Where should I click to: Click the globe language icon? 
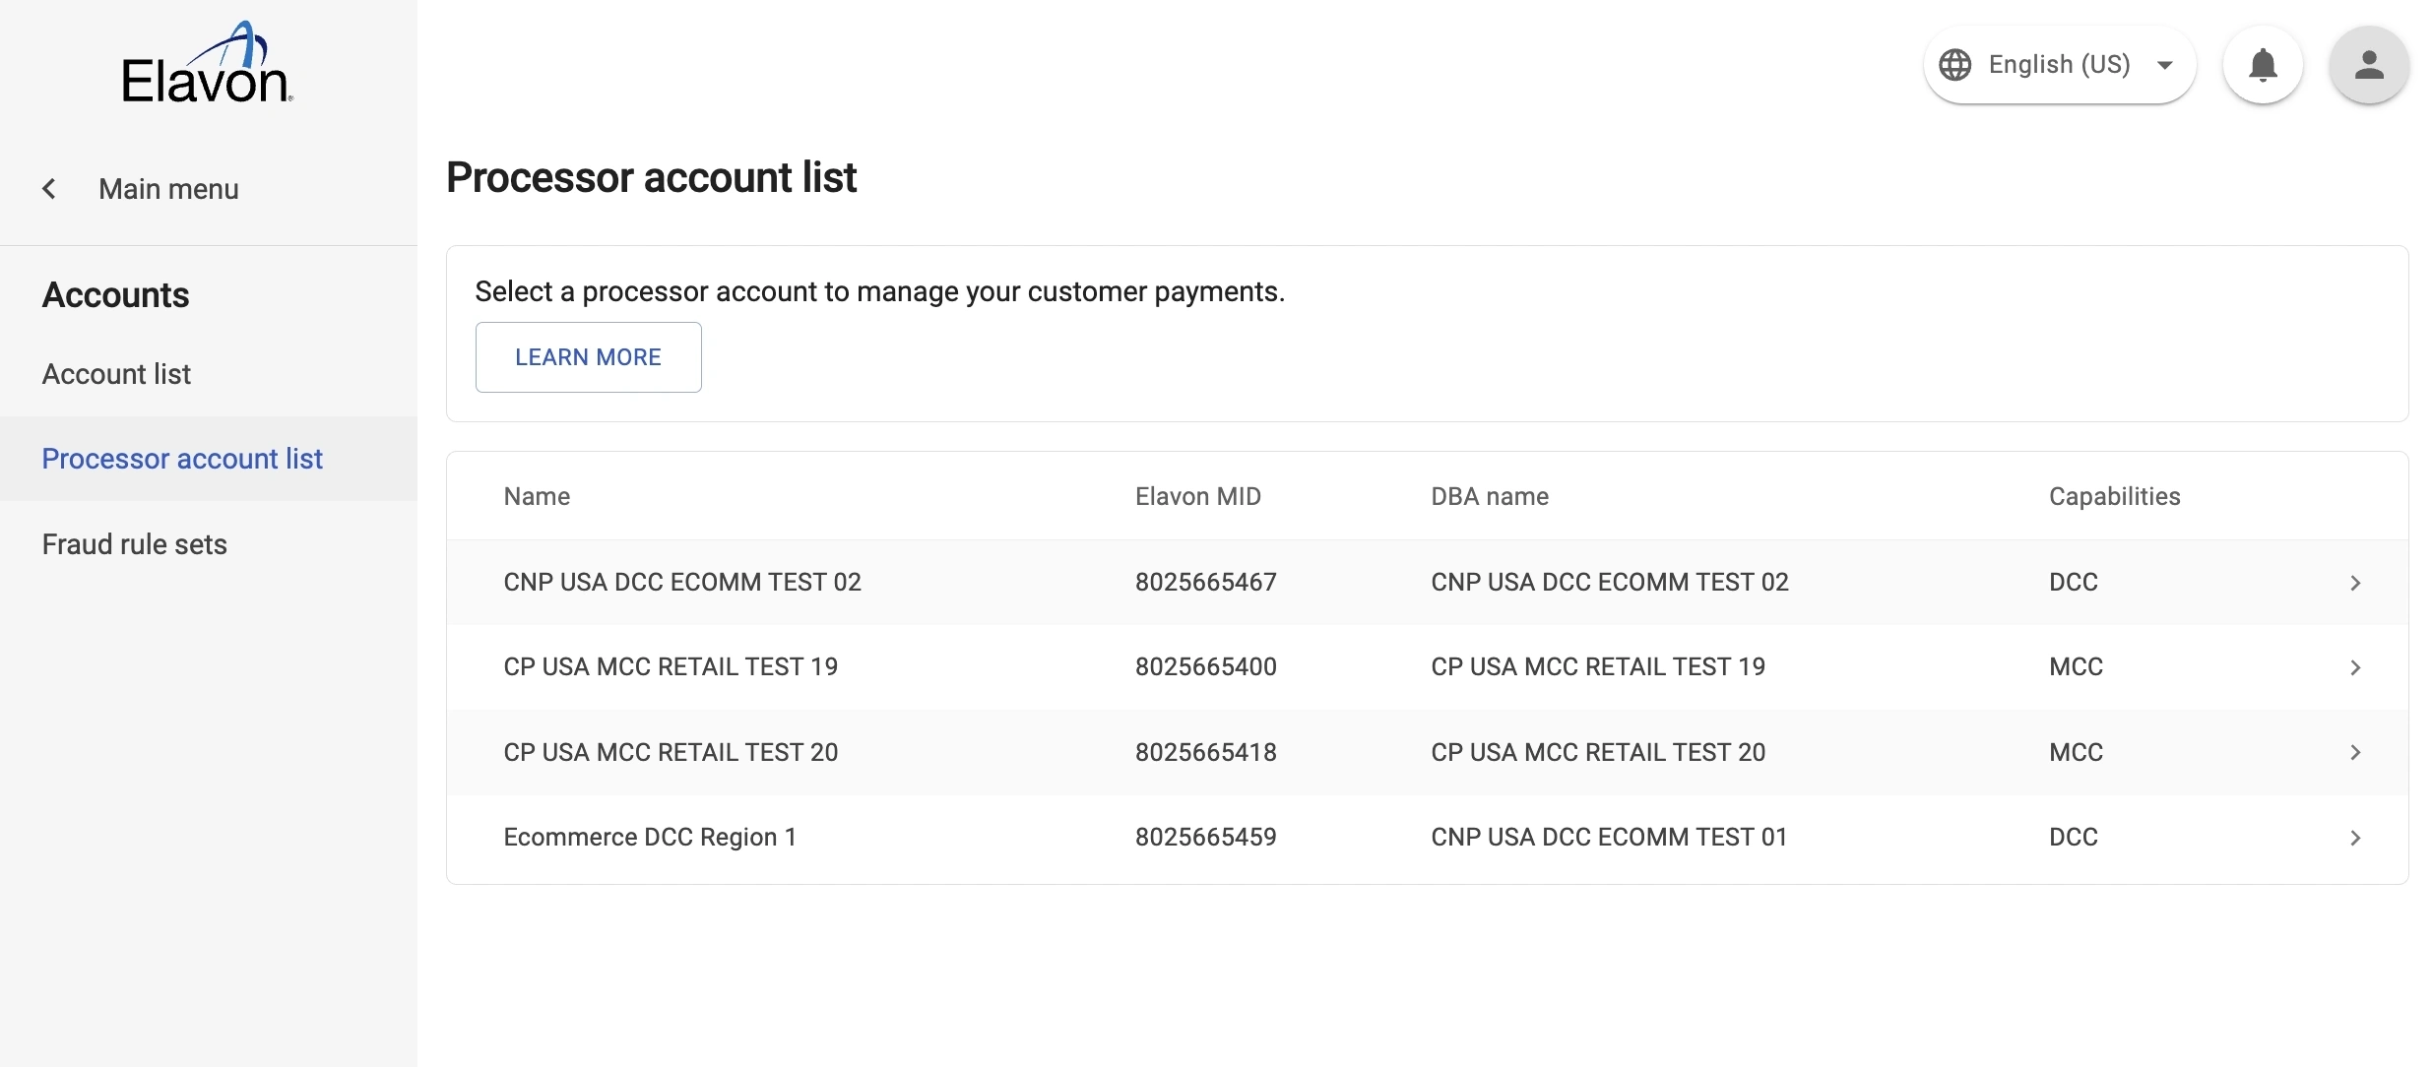pyautogui.click(x=1956, y=64)
